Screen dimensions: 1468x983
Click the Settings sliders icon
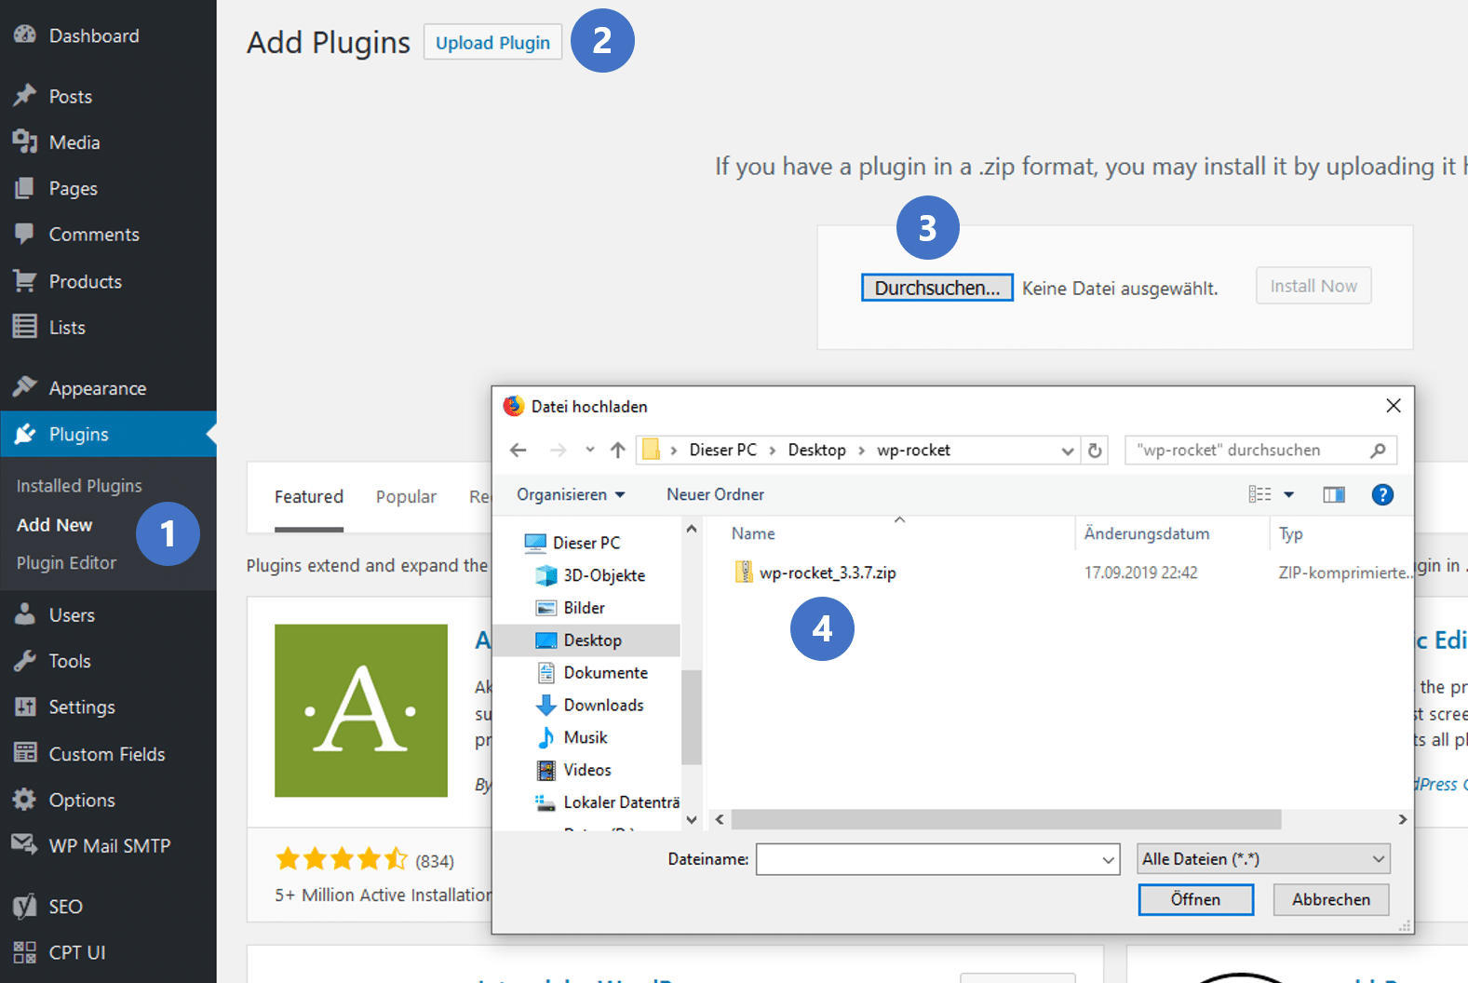point(24,707)
